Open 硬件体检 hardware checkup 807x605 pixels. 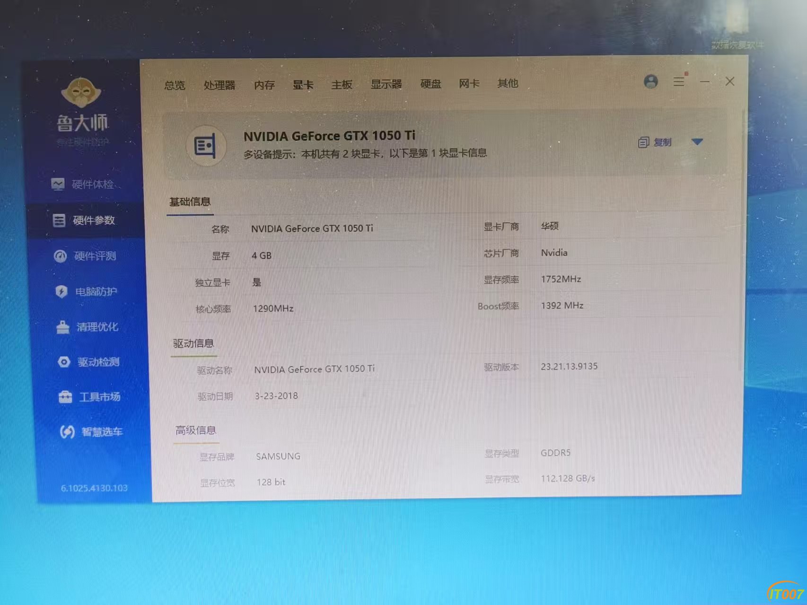tap(83, 184)
